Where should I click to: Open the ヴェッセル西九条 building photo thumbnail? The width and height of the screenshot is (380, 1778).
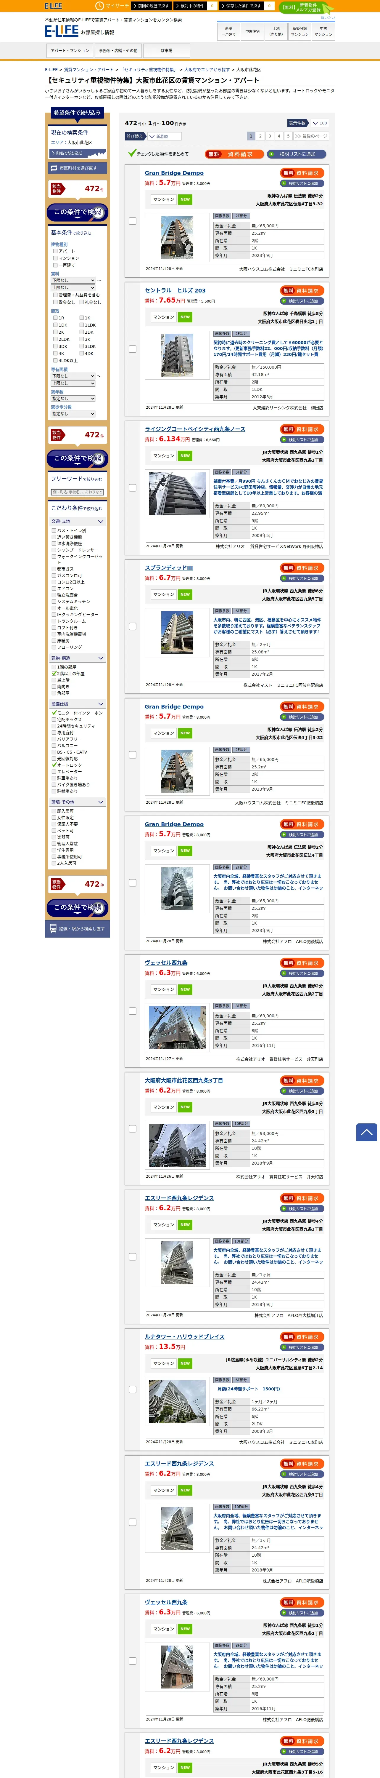177,1028
